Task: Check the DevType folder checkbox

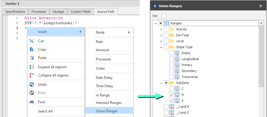Action: click(166, 35)
